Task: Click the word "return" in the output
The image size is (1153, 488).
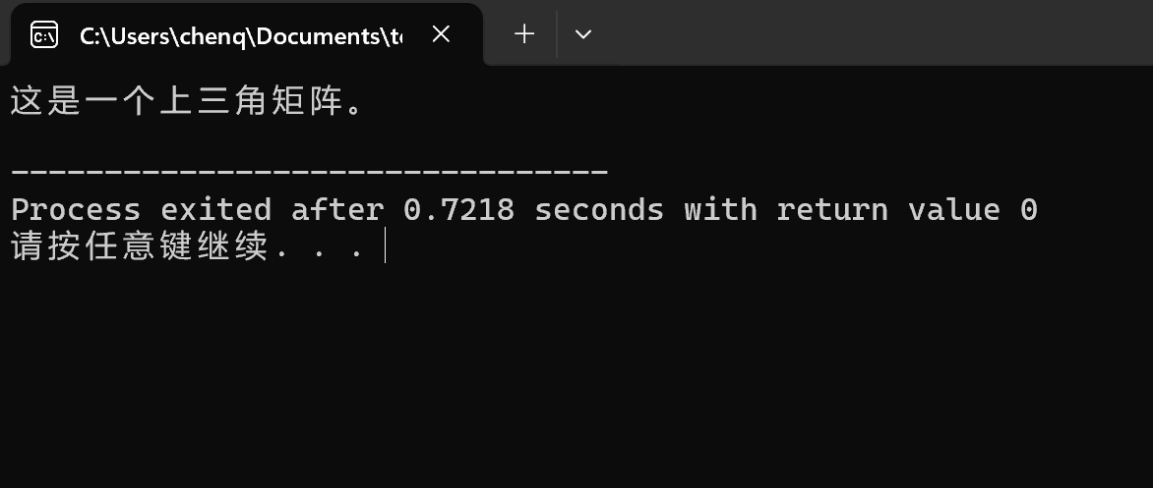Action: pyautogui.click(x=832, y=210)
